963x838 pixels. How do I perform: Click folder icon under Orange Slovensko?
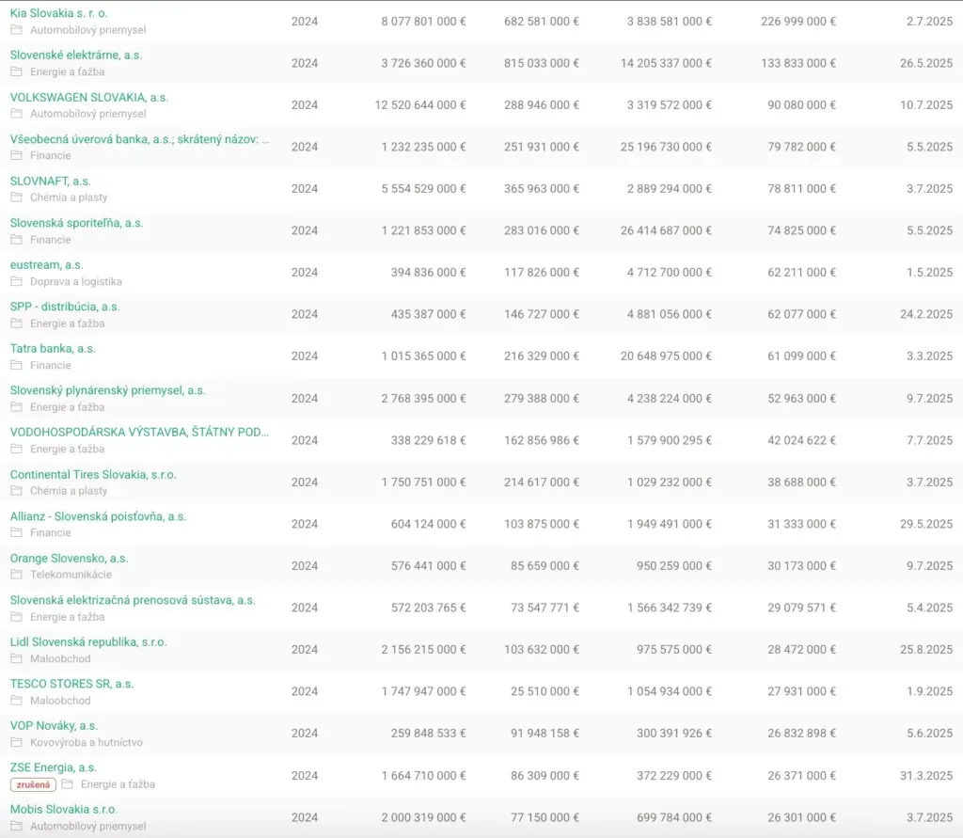point(17,575)
